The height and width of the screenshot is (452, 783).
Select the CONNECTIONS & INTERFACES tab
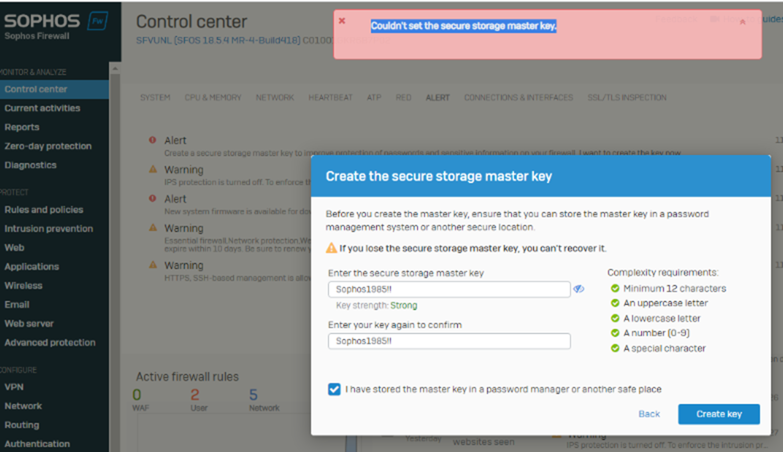(x=518, y=97)
